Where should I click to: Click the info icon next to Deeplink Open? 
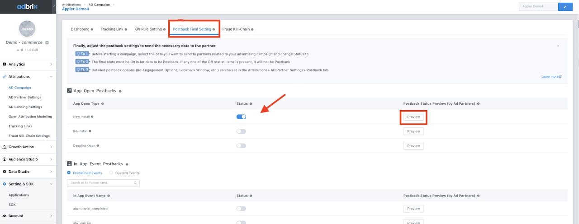click(x=98, y=146)
